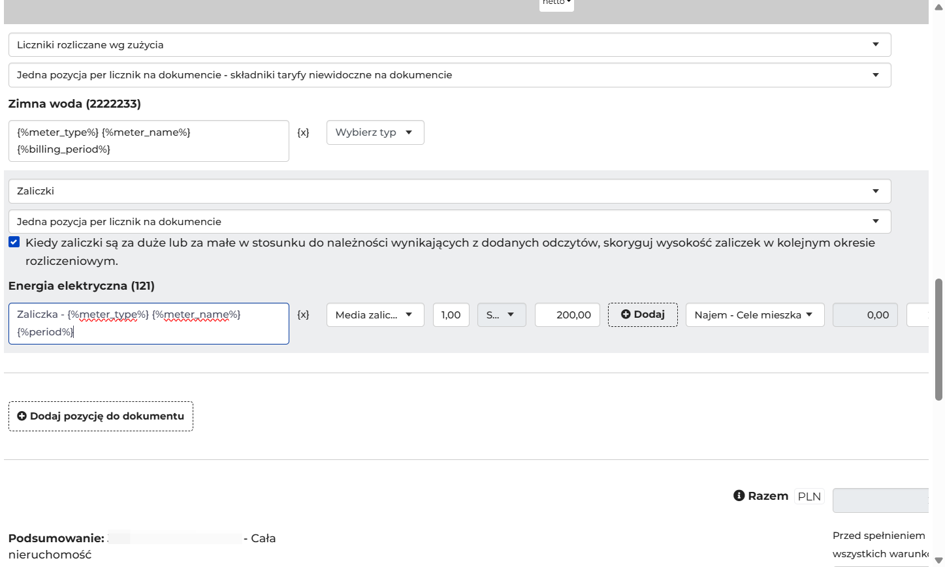Click the 'Razem' label text

768,496
